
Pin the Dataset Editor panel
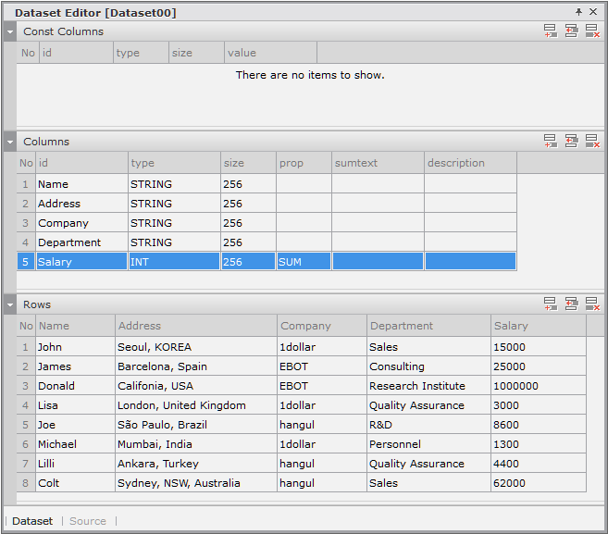click(x=579, y=13)
